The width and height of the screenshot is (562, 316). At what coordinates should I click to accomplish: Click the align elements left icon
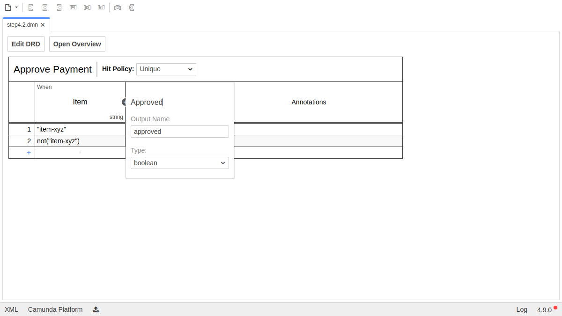point(31,7)
